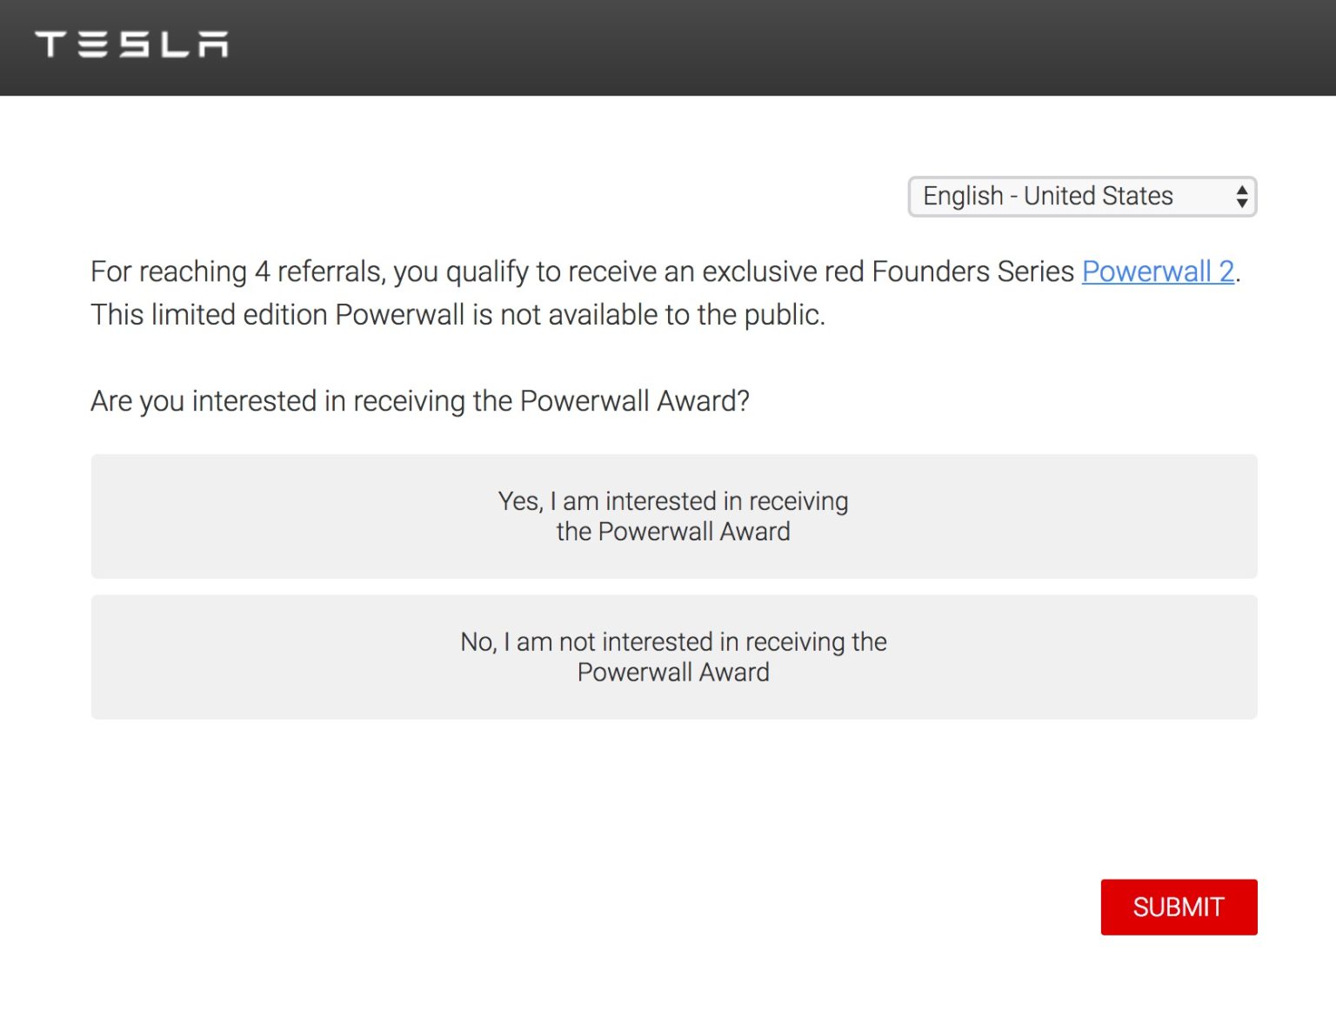Click the "This limited edition Powerwall" sentence
1336x1012 pixels.
458,314
